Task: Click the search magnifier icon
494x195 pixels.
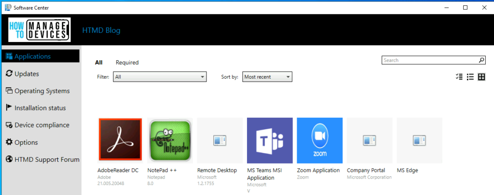Action: click(x=481, y=60)
